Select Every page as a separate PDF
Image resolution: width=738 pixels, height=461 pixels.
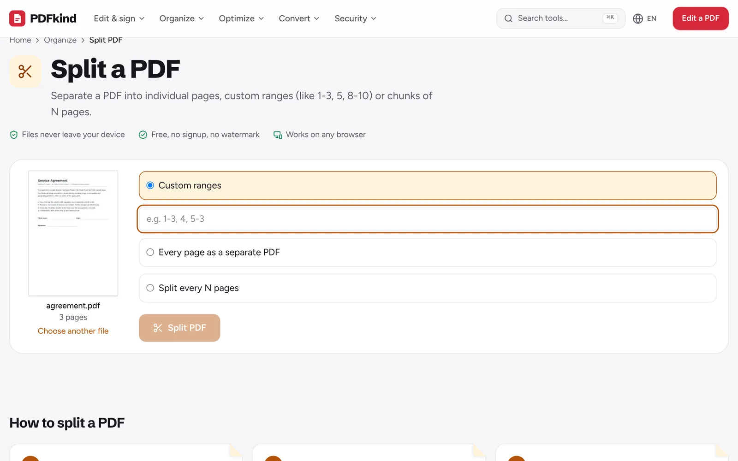428,252
